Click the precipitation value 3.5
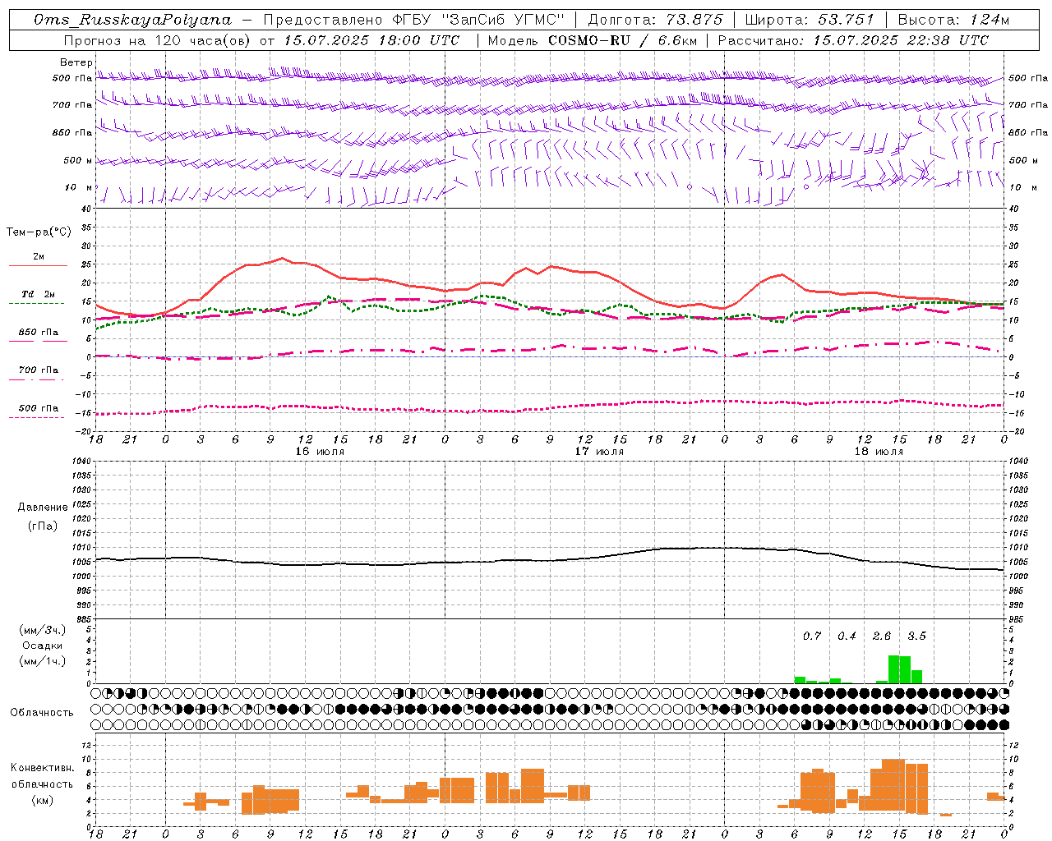1052x841 pixels. [x=916, y=636]
